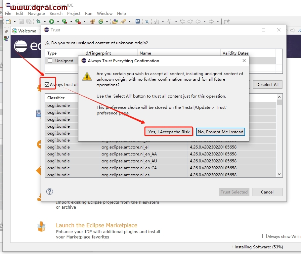Viewport: 301px width, 254px height.
Task: Click the monitor-shaped terminal toolbar icon
Action: pyautogui.click(x=138, y=21)
